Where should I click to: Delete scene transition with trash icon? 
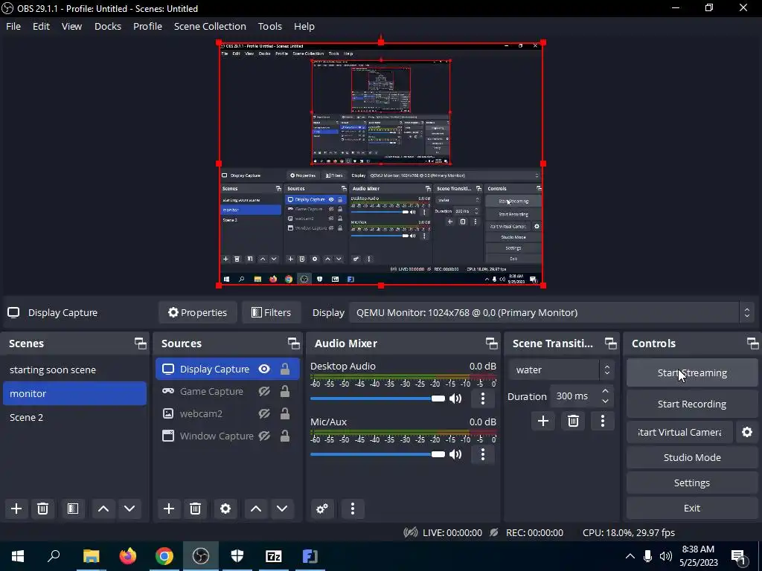tap(573, 421)
